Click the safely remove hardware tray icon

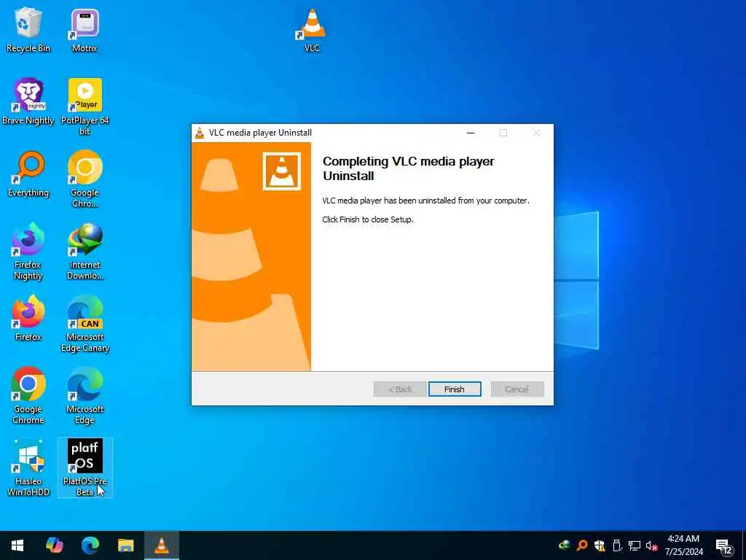click(x=617, y=545)
